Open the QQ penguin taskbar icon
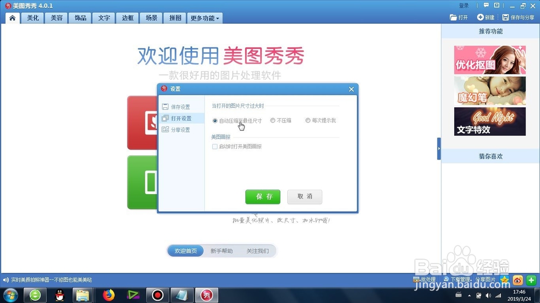540x303 pixels. click(x=60, y=295)
